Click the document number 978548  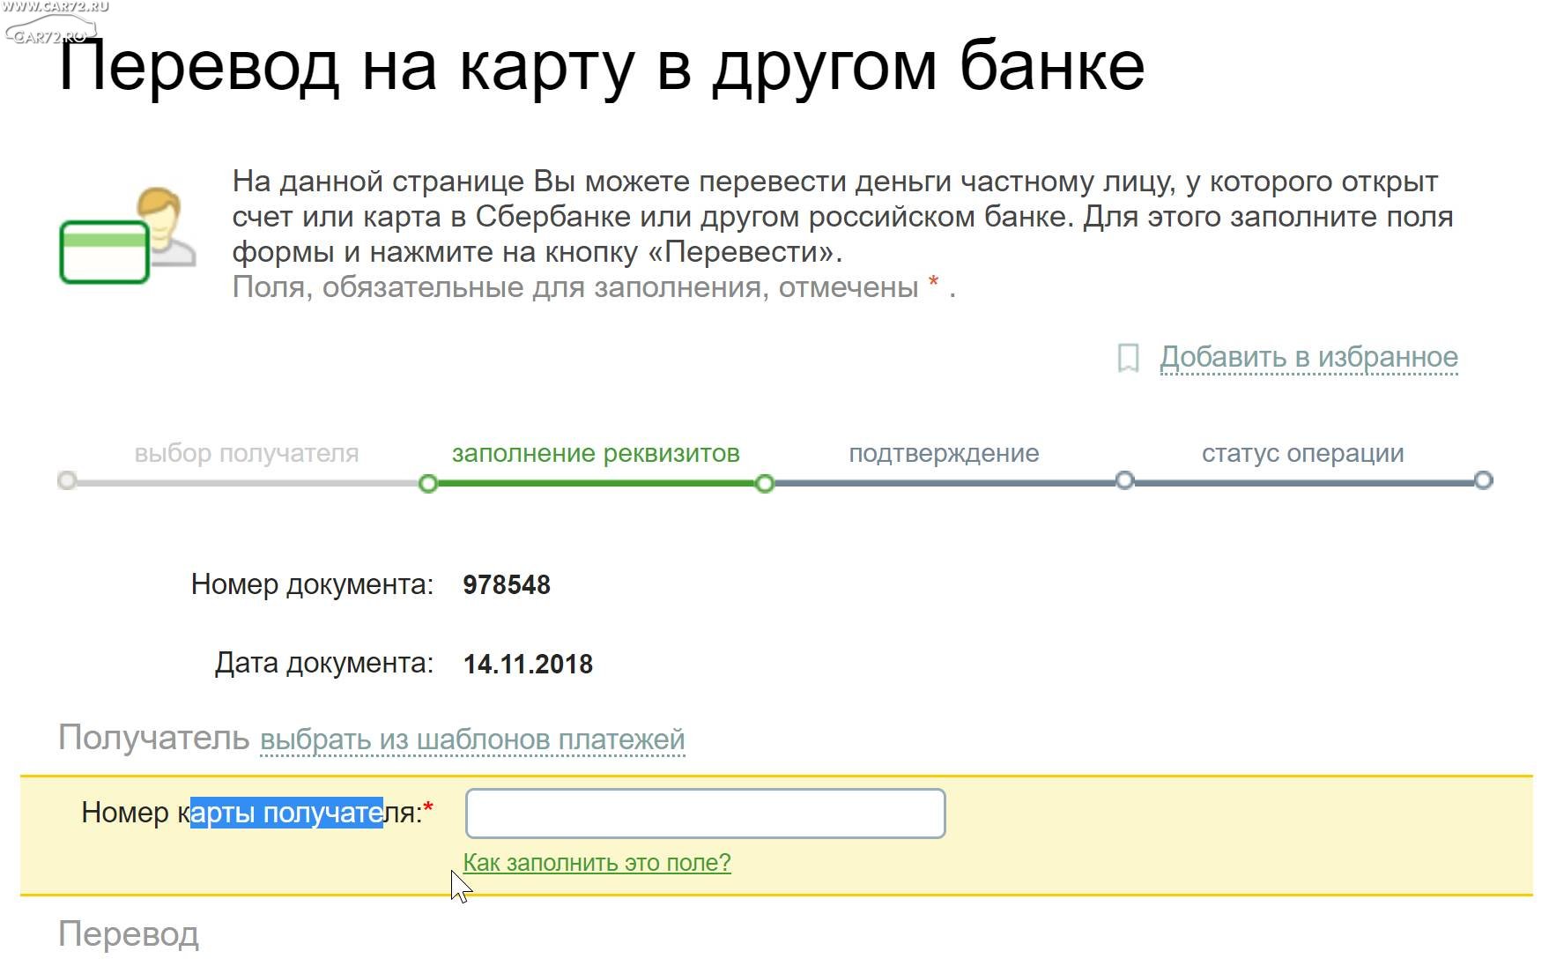[507, 585]
